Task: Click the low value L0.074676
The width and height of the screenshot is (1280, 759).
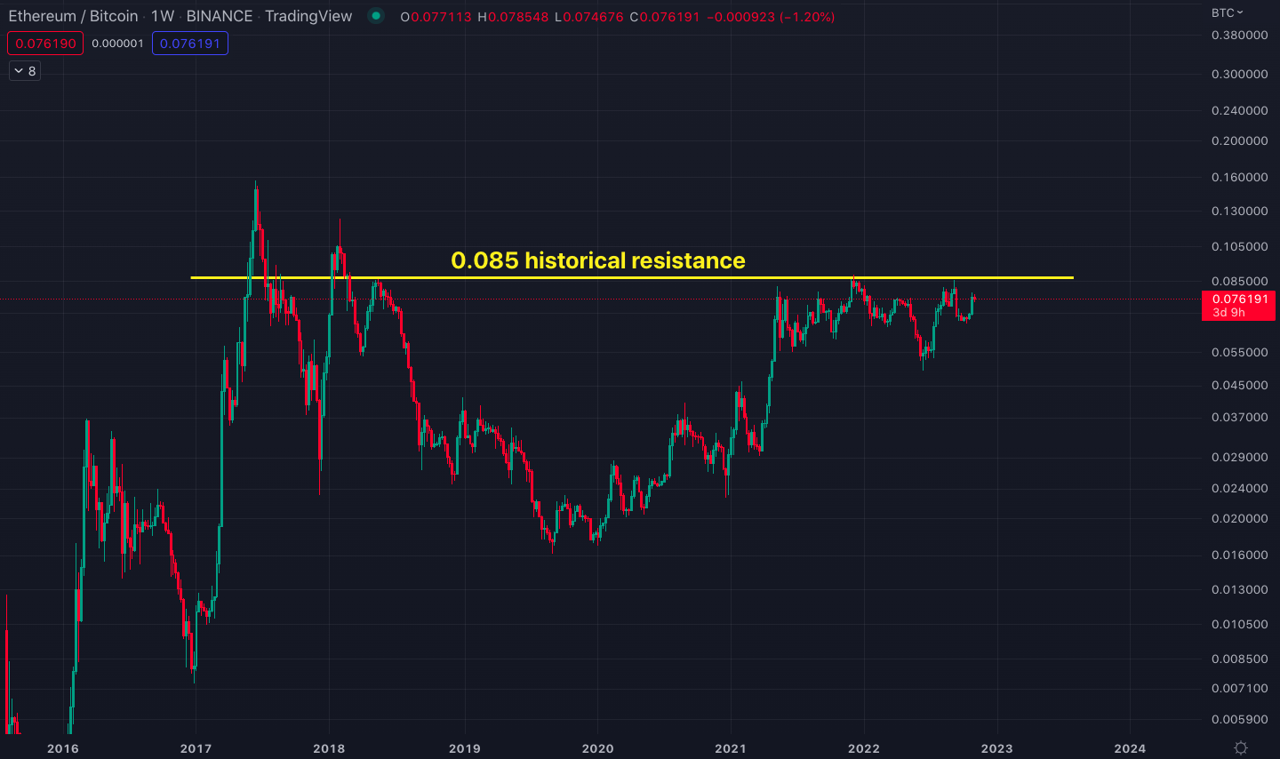Action: (x=588, y=17)
